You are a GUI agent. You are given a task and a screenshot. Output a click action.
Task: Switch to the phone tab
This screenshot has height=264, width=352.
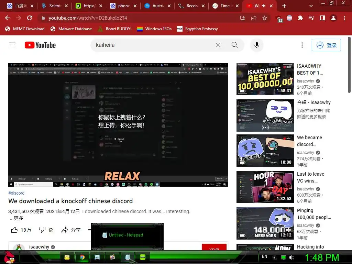[124, 6]
